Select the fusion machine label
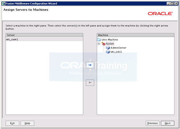 pyautogui.click(x=110, y=44)
